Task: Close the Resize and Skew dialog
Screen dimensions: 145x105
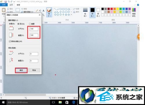Action: pyautogui.click(x=39, y=15)
